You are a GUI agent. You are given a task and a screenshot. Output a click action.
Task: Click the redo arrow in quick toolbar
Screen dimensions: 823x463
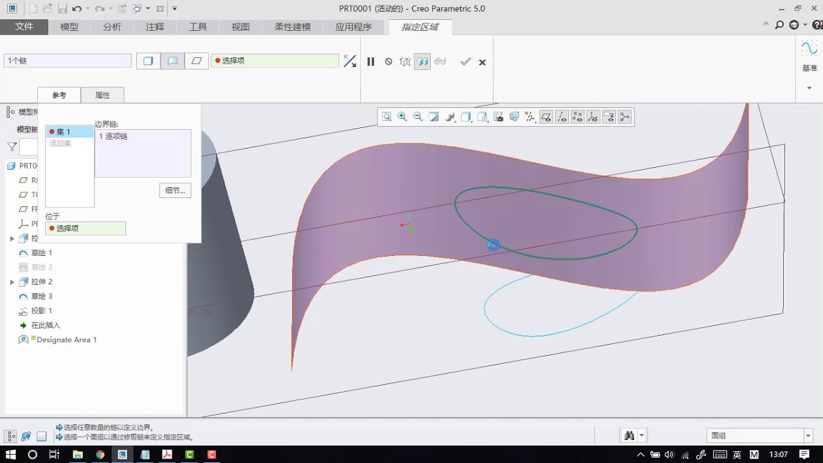point(100,9)
